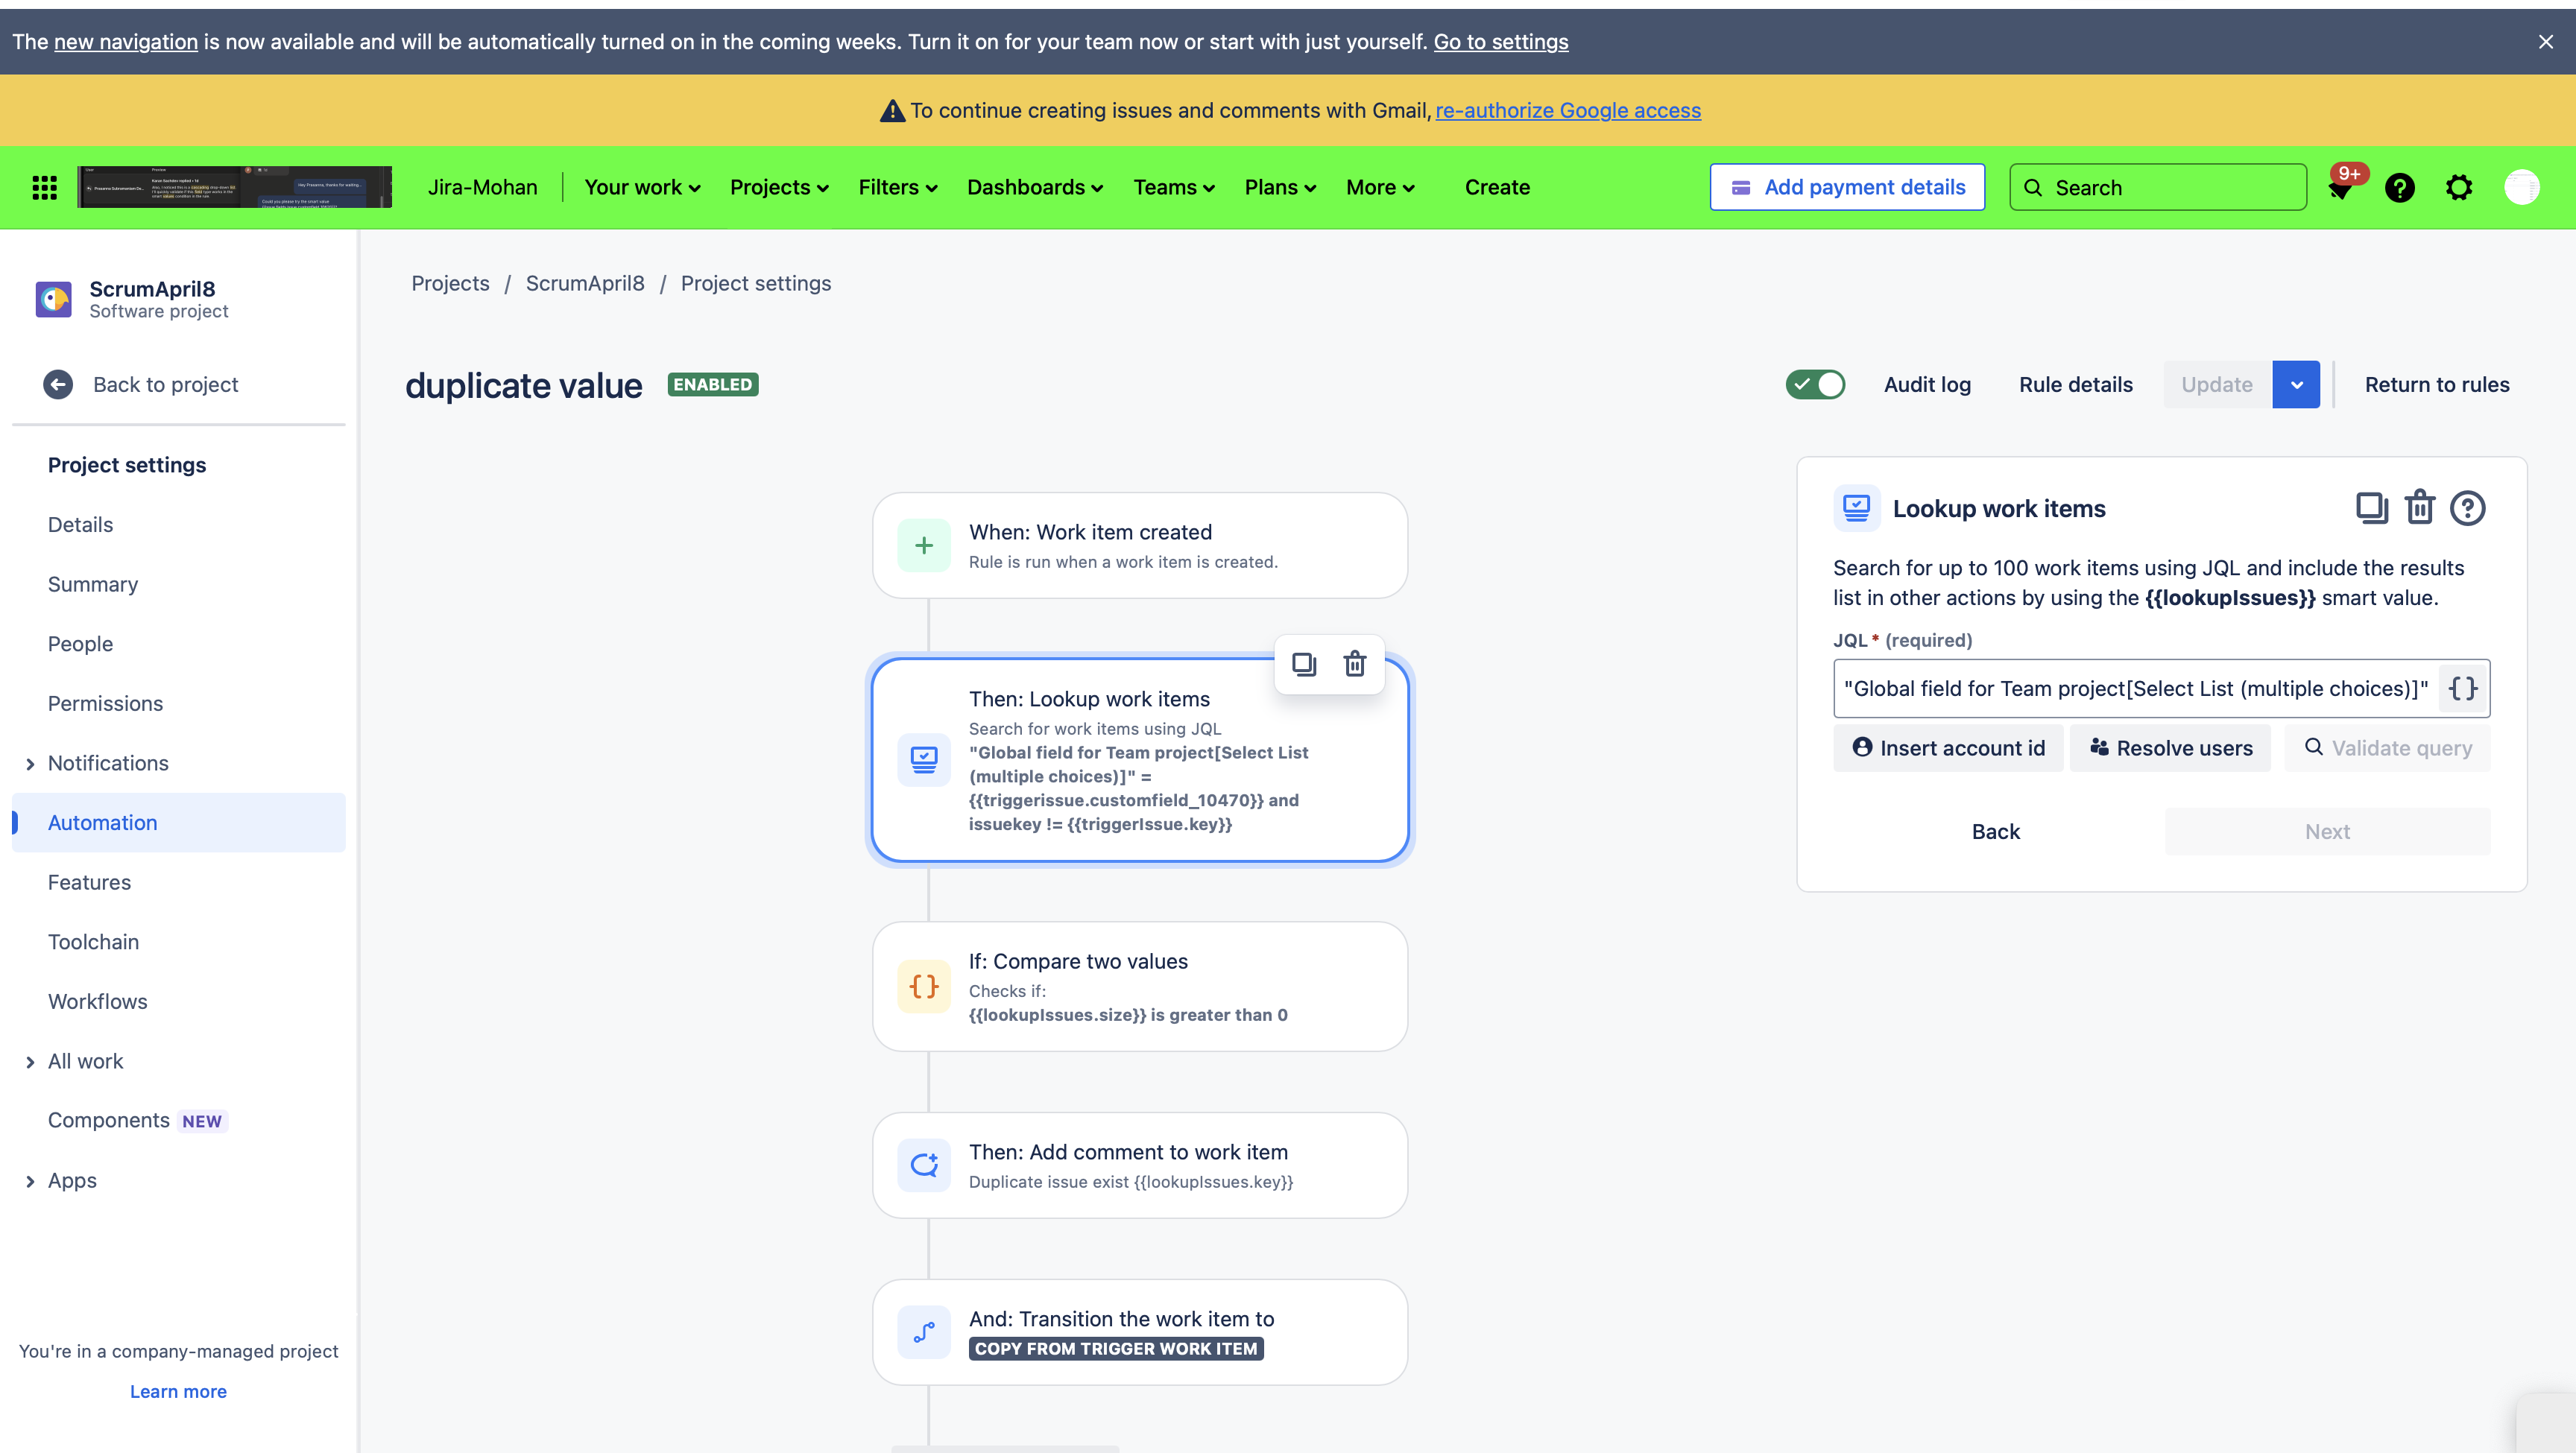Delete the selected Lookup block on the canvas

click(x=1355, y=663)
